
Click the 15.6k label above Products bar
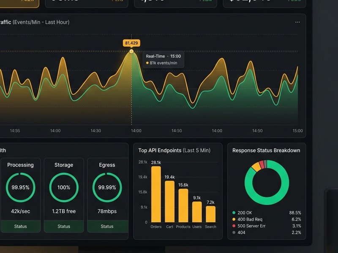point(183,185)
